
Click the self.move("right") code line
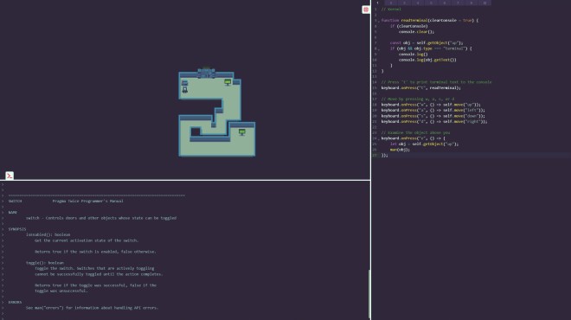[x=434, y=121]
